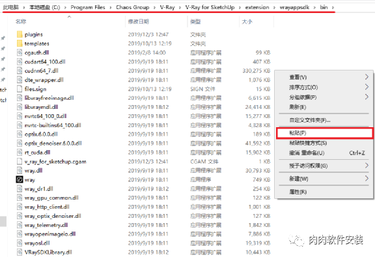This screenshot has width=375, height=257.
Task: Go to V-Ray for SketchUp in the path
Action: click(x=210, y=7)
